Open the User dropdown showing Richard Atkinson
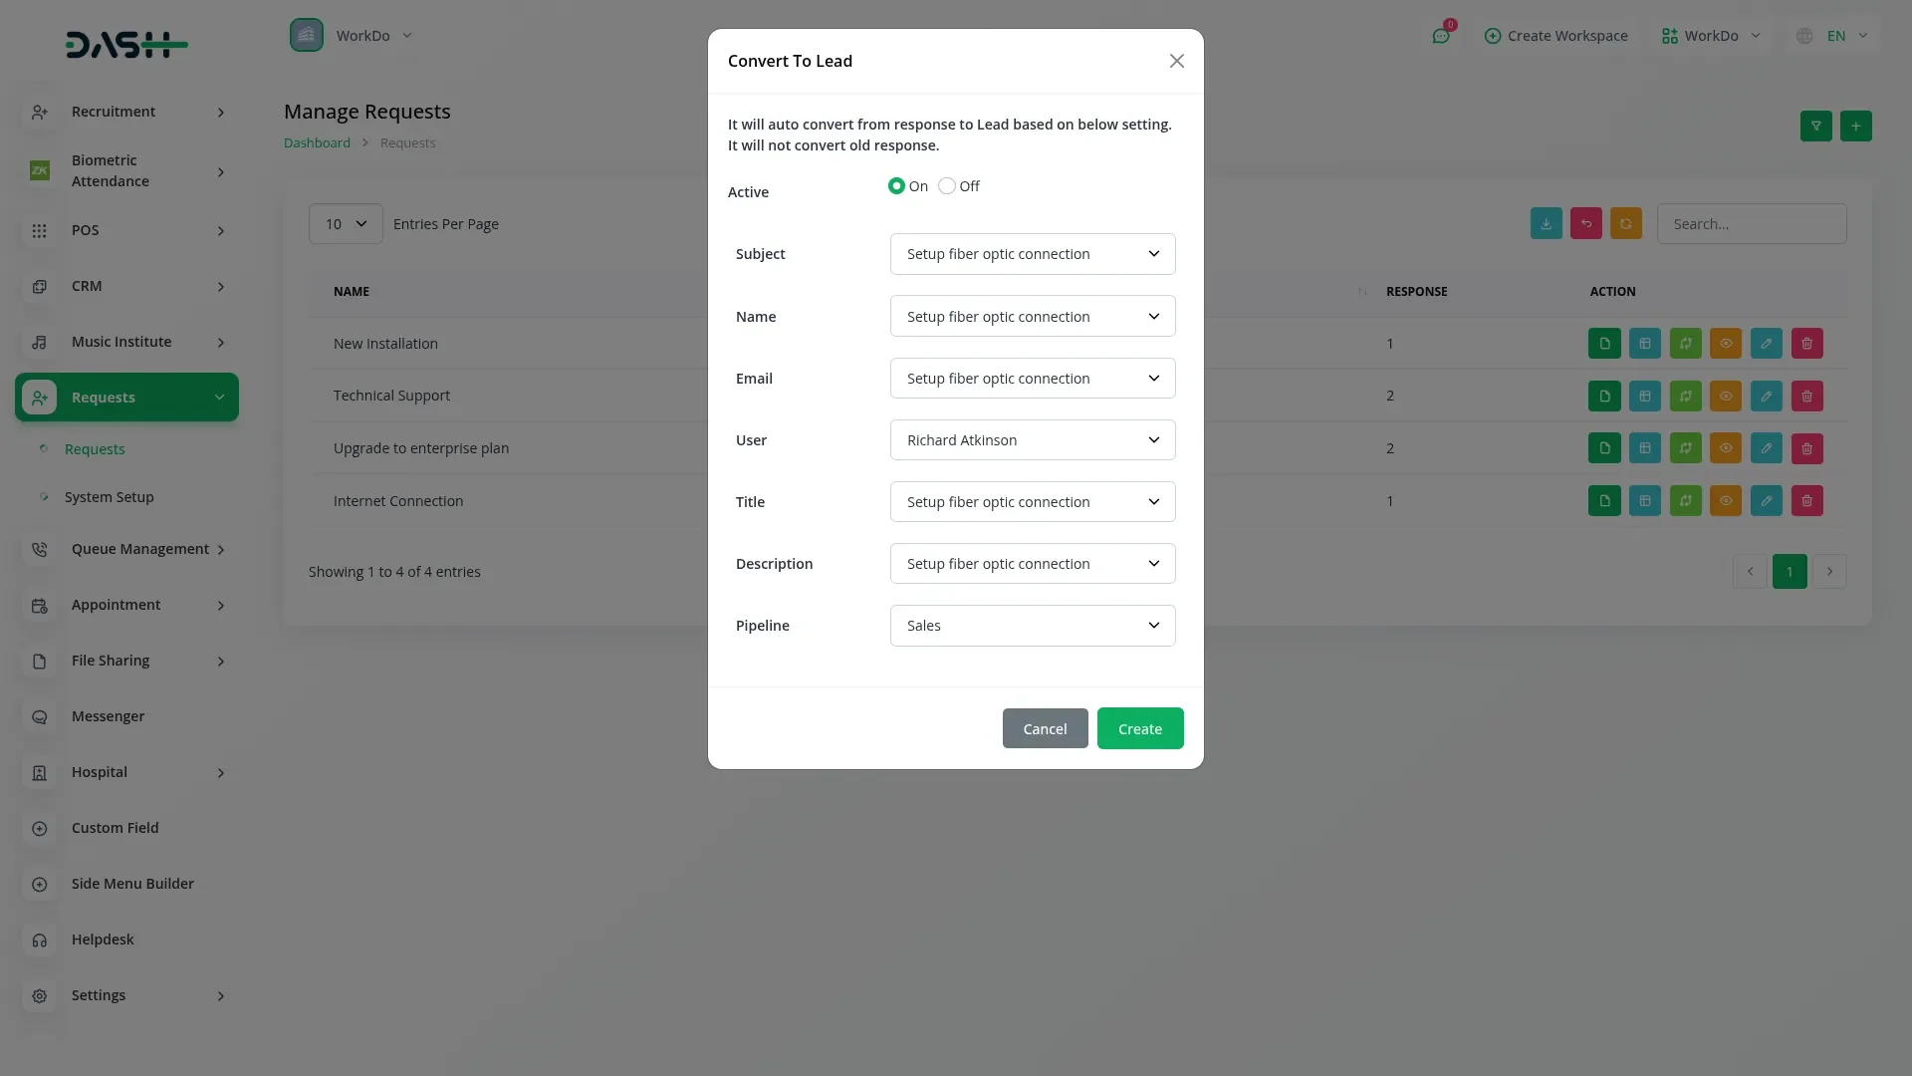This screenshot has height=1076, width=1912. [x=1032, y=440]
